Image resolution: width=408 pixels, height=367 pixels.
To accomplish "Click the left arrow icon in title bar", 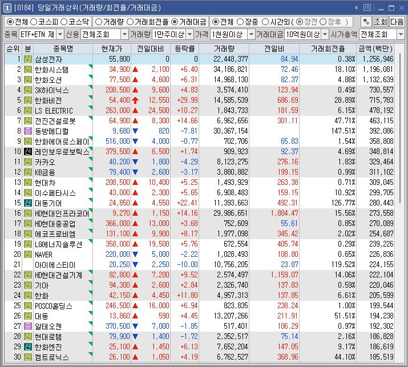I will coord(356,8).
